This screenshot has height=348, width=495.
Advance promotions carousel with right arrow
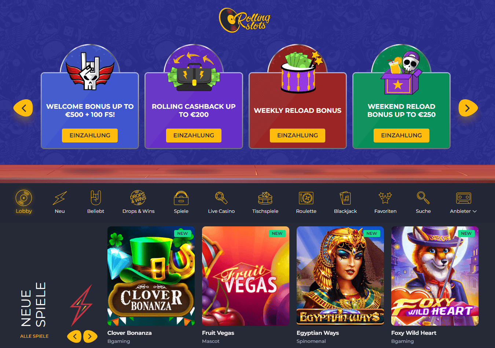(x=468, y=108)
